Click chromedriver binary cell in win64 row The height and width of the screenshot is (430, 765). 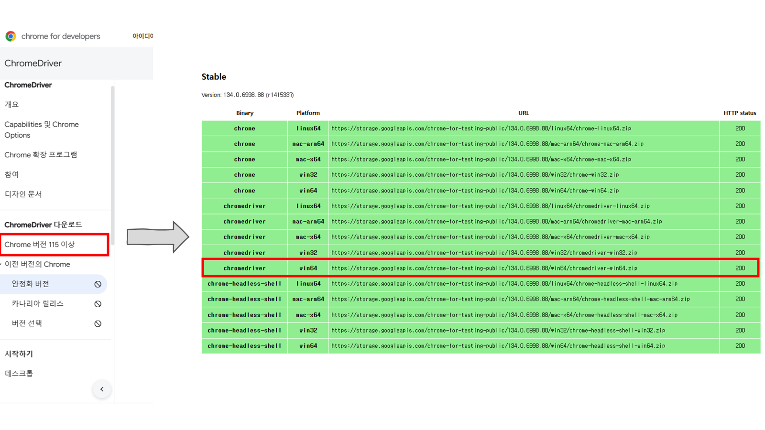pos(244,269)
